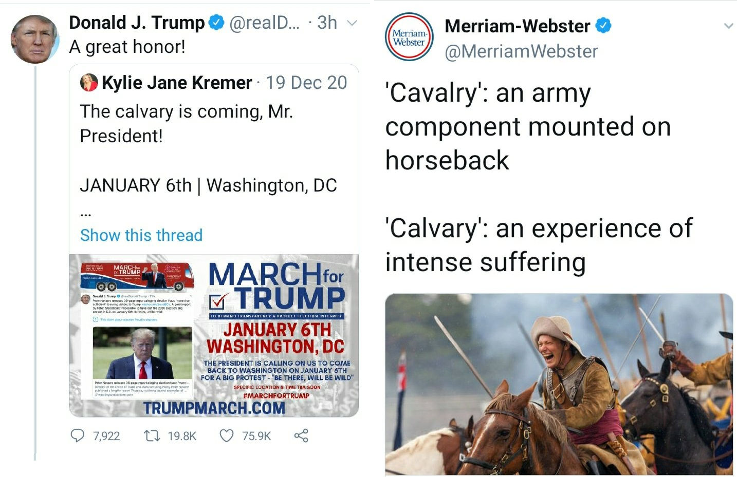Click the 19 Dec 20 date
The height and width of the screenshot is (477, 737).
[306, 83]
